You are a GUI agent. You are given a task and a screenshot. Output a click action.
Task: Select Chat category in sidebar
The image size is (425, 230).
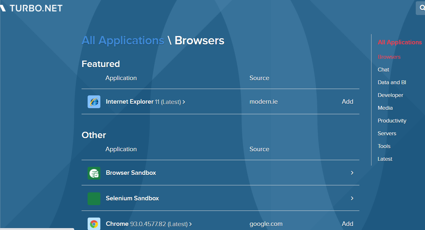coord(383,70)
